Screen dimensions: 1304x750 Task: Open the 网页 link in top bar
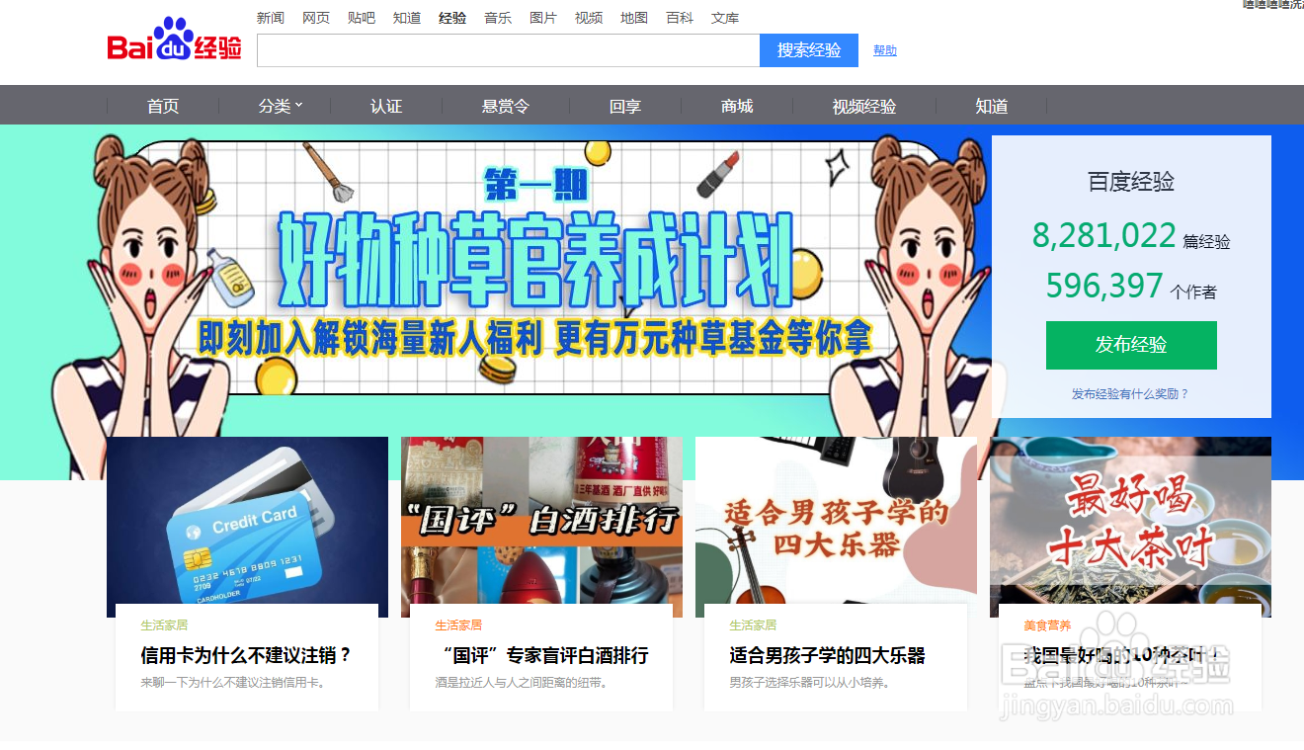316,18
